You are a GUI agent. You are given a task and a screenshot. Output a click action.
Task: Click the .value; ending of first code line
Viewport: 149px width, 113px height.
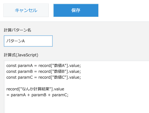(x=75, y=66)
